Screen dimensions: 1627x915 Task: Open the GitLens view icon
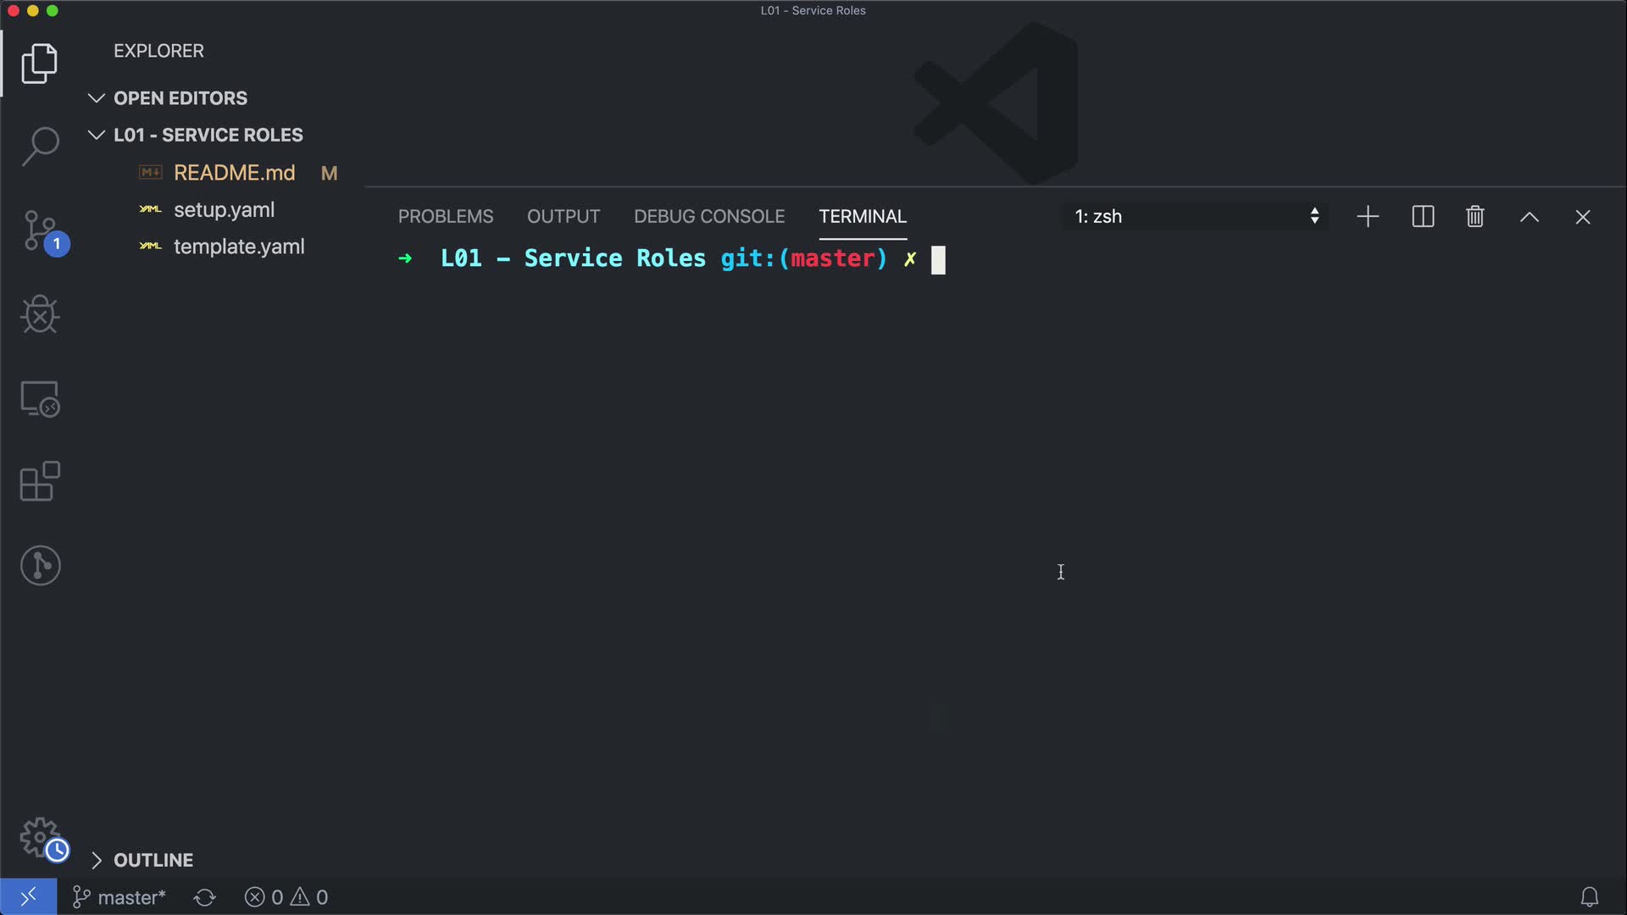40,565
